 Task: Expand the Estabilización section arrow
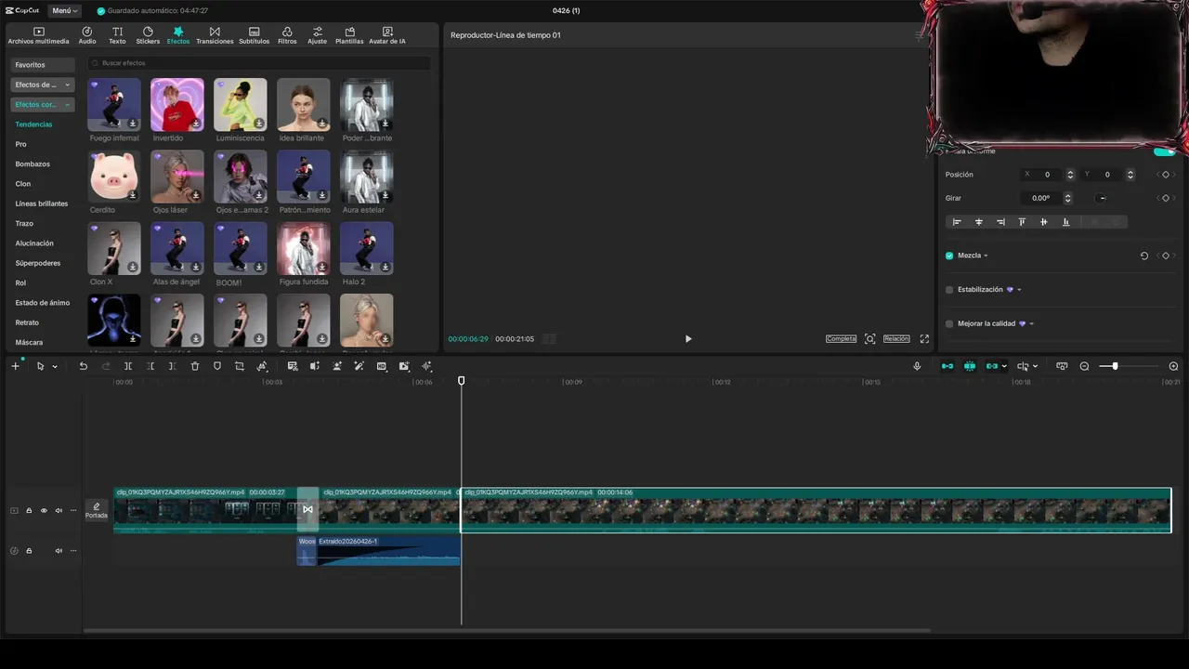pyautogui.click(x=1019, y=290)
